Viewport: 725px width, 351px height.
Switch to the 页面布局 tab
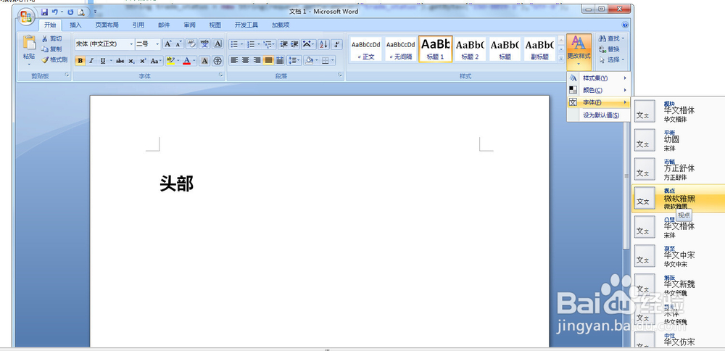(x=107, y=25)
